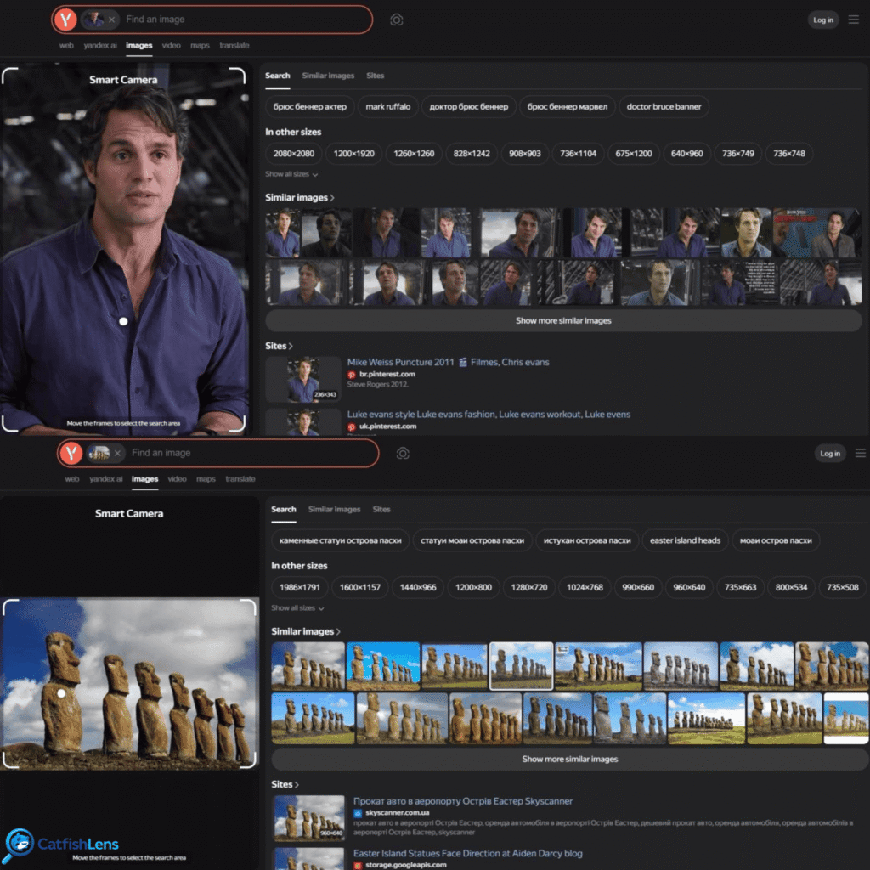This screenshot has height=870, width=870.
Task: Click the Yandex logo beside the Easter Island statues search bar
Action: pyautogui.click(x=71, y=454)
